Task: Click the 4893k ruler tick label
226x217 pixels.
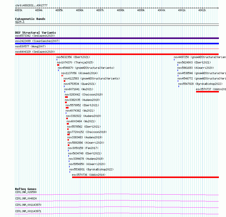Action: point(19,10)
